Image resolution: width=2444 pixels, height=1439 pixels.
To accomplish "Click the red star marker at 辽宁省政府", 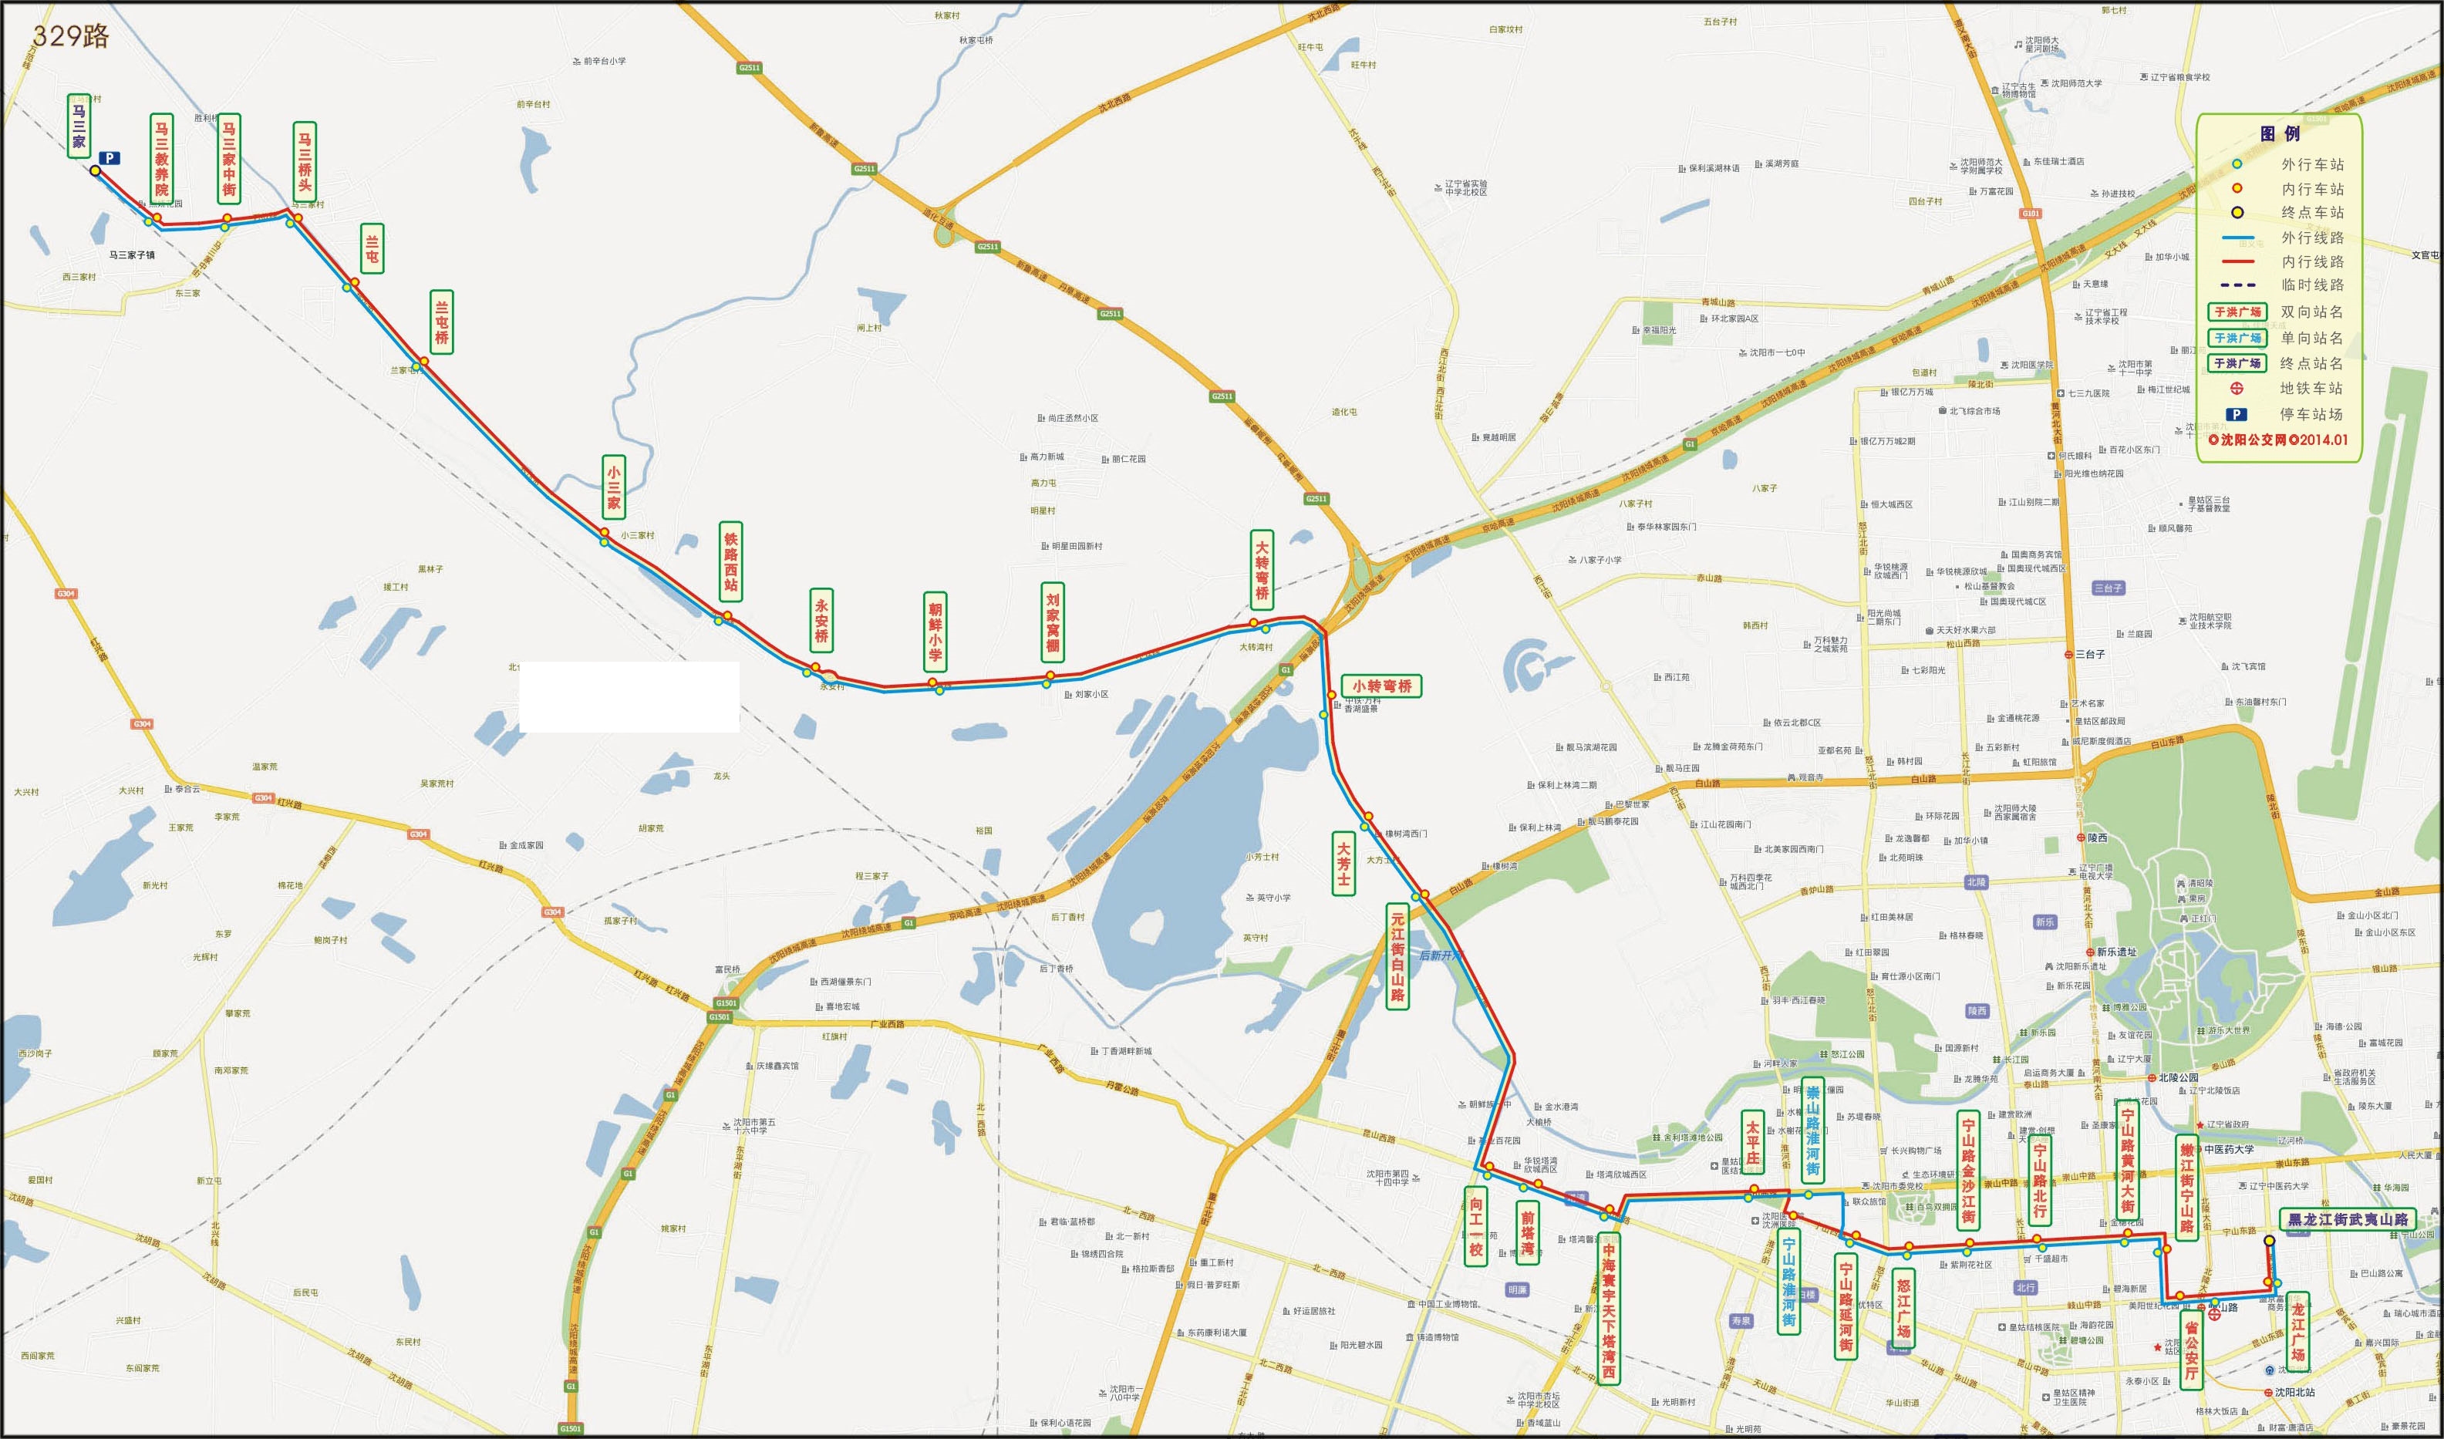I will 2202,1125.
